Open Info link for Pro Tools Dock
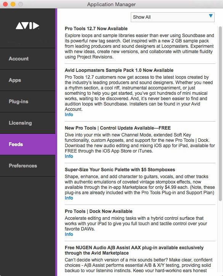 coord(69,234)
